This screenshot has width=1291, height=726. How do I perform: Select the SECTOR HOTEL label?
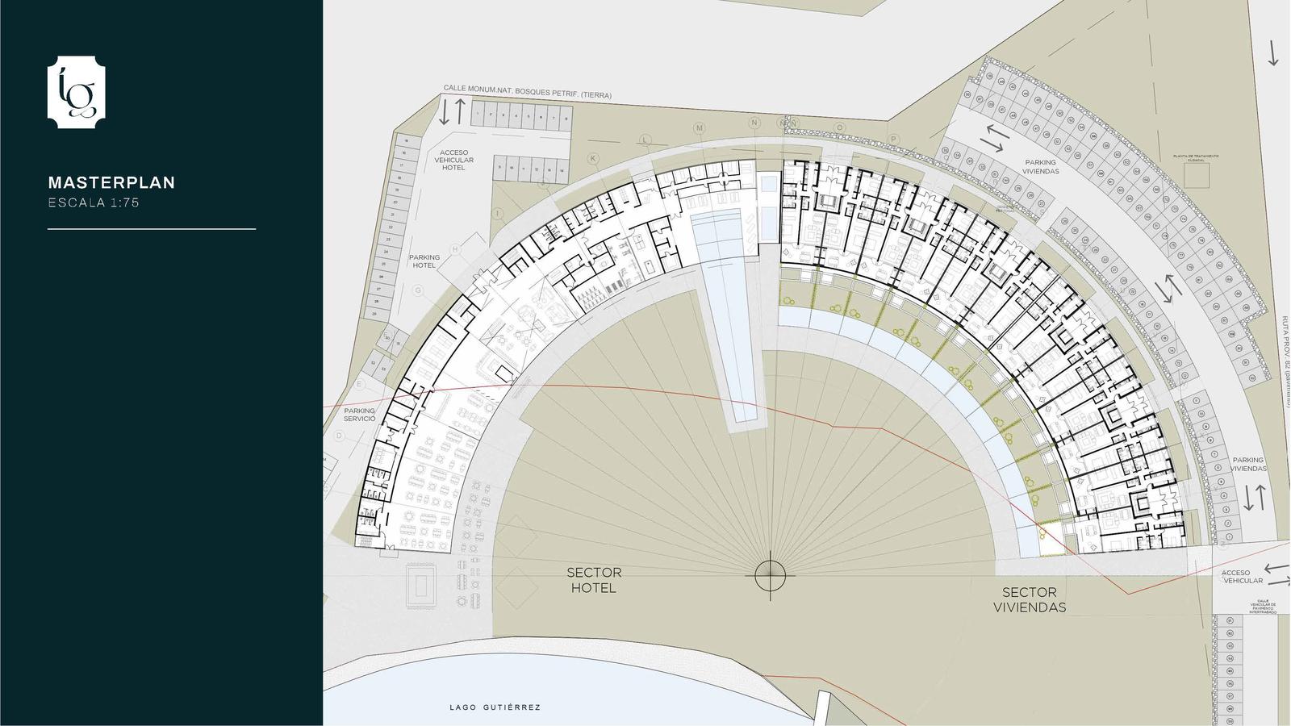pos(594,580)
